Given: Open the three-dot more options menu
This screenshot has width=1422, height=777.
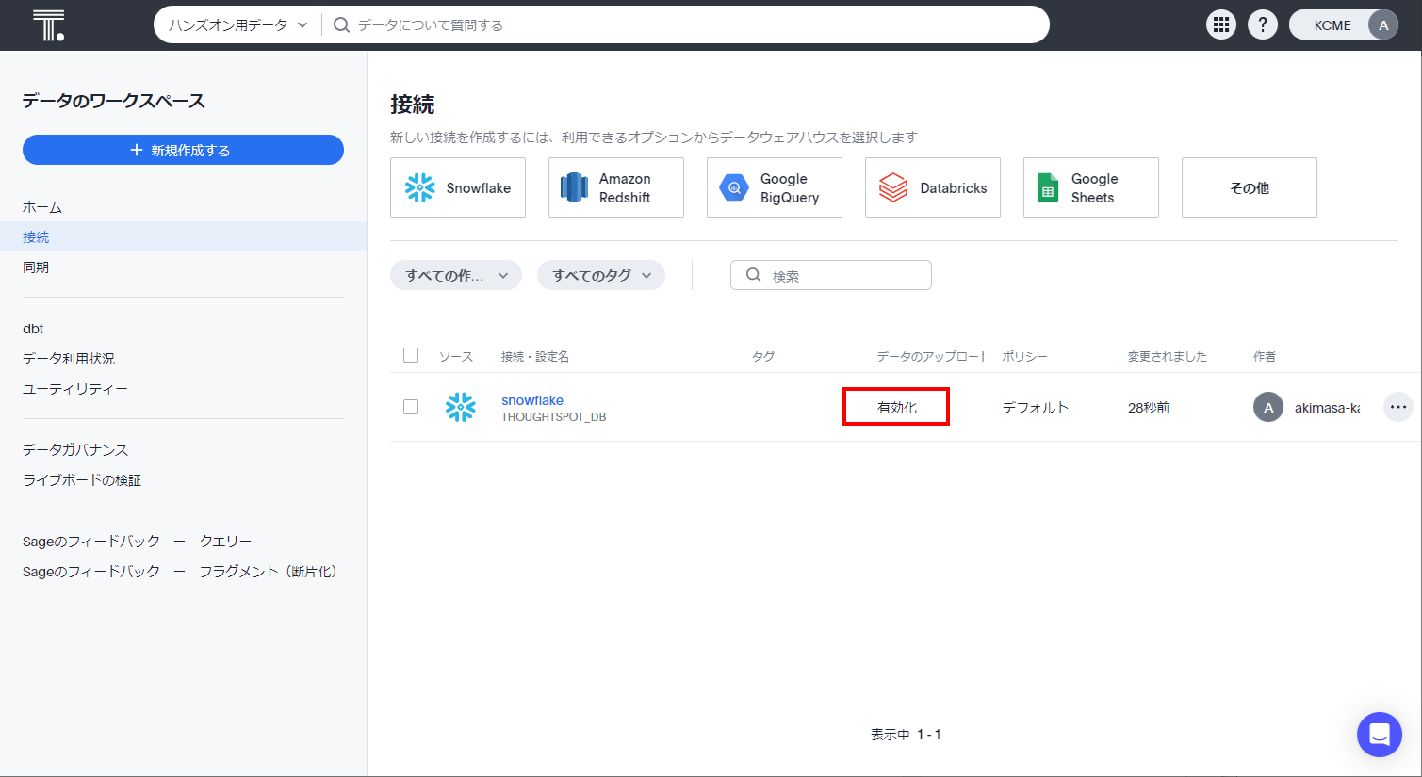Looking at the screenshot, I should pyautogui.click(x=1397, y=407).
